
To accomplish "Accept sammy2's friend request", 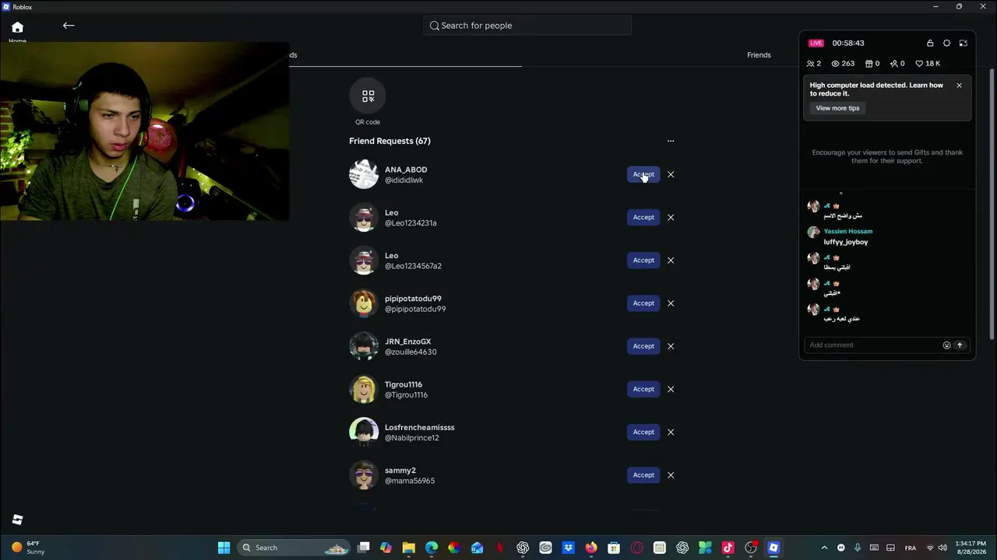I will point(643,474).
